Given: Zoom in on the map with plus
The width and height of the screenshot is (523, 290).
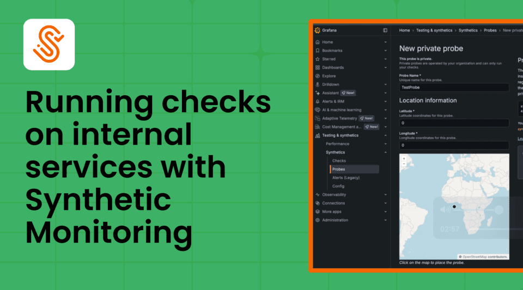Looking at the screenshot, I should coord(404,158).
